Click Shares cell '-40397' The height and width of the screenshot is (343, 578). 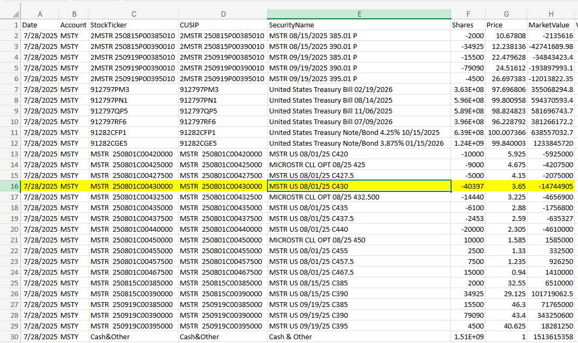pyautogui.click(x=468, y=186)
